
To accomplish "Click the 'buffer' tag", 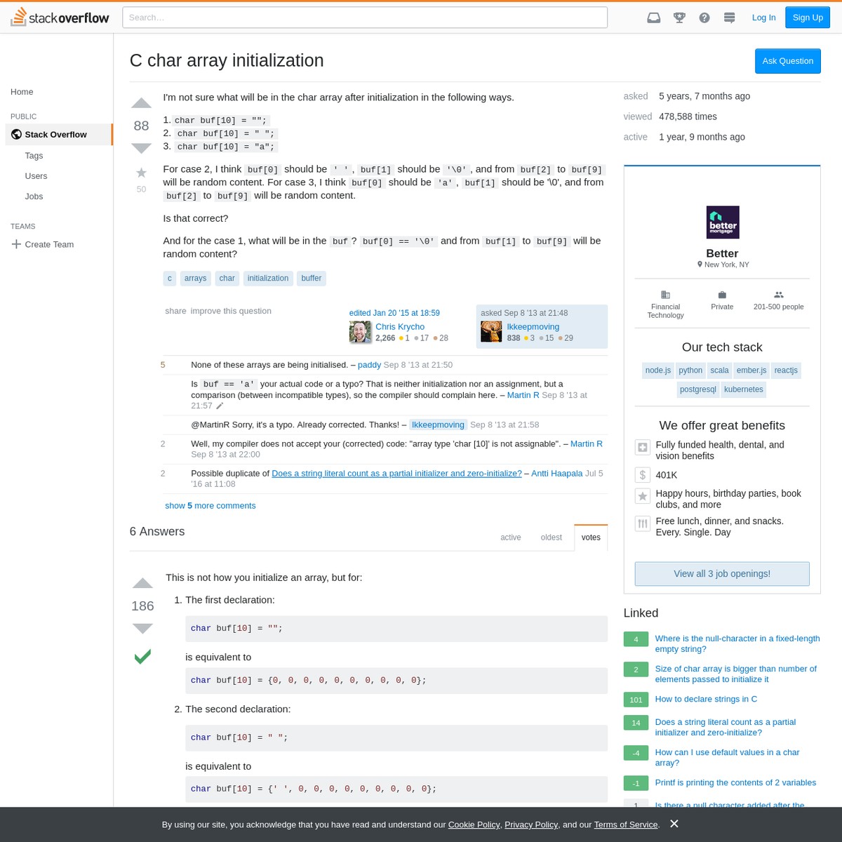I will [x=312, y=279].
